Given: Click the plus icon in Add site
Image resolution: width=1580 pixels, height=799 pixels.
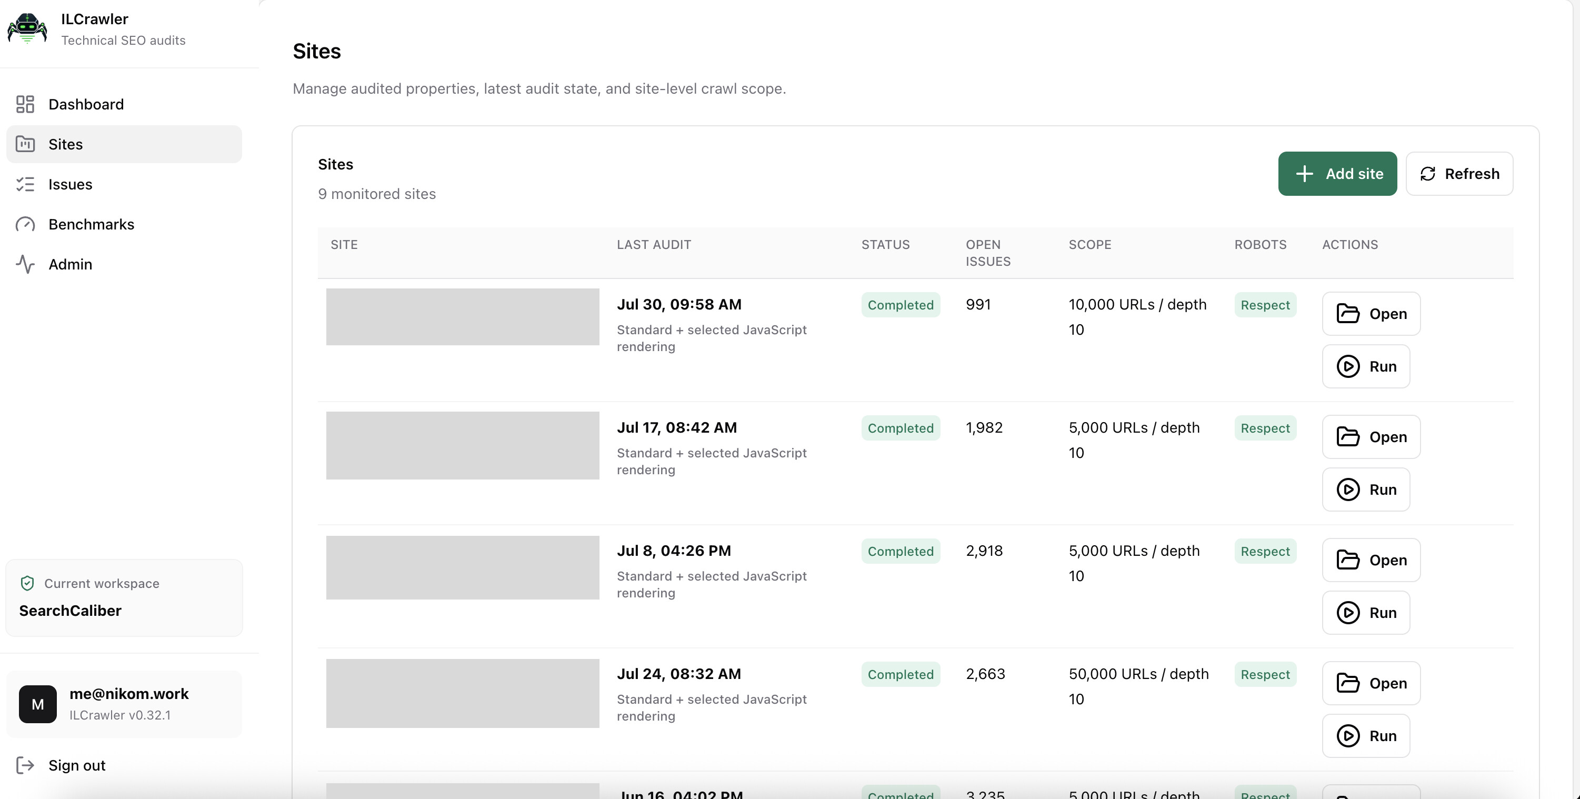Looking at the screenshot, I should [1305, 174].
